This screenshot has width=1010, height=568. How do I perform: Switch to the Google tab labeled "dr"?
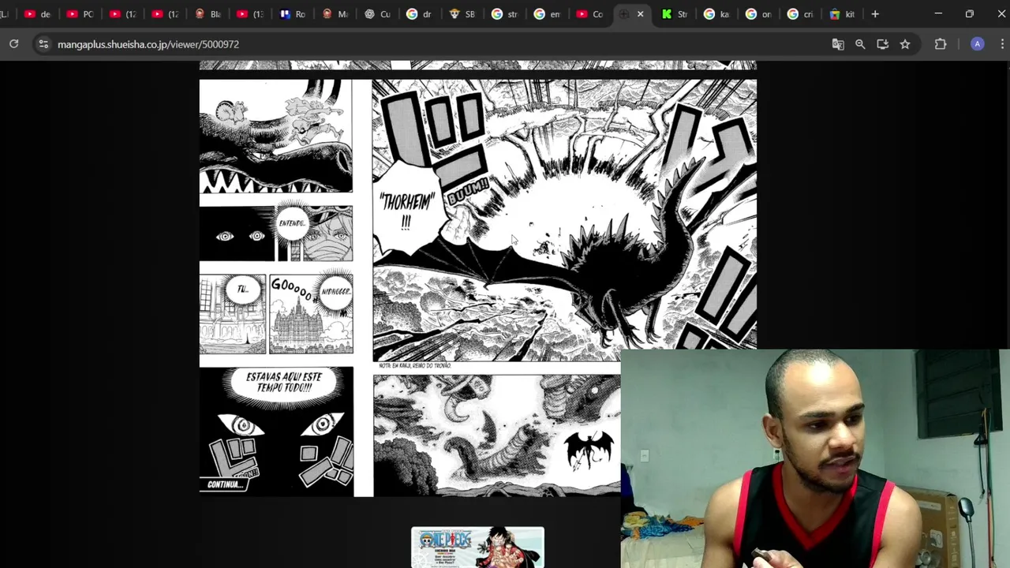(420, 14)
